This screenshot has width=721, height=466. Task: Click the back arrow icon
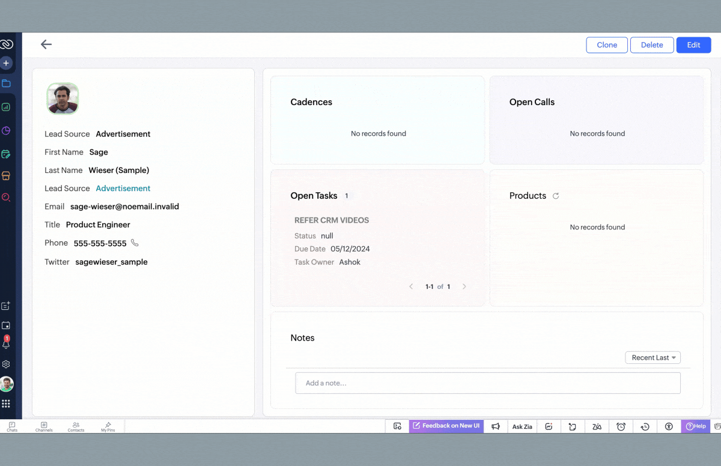(46, 44)
